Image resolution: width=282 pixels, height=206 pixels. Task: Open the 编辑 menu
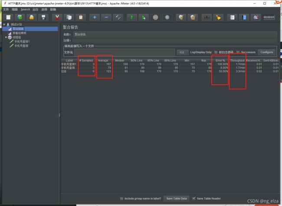pyautogui.click(x=15, y=10)
